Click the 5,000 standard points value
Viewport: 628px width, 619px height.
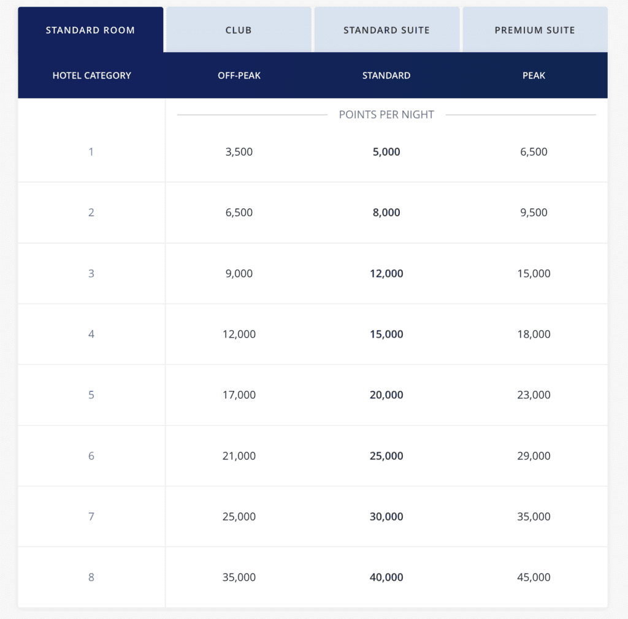tap(386, 151)
